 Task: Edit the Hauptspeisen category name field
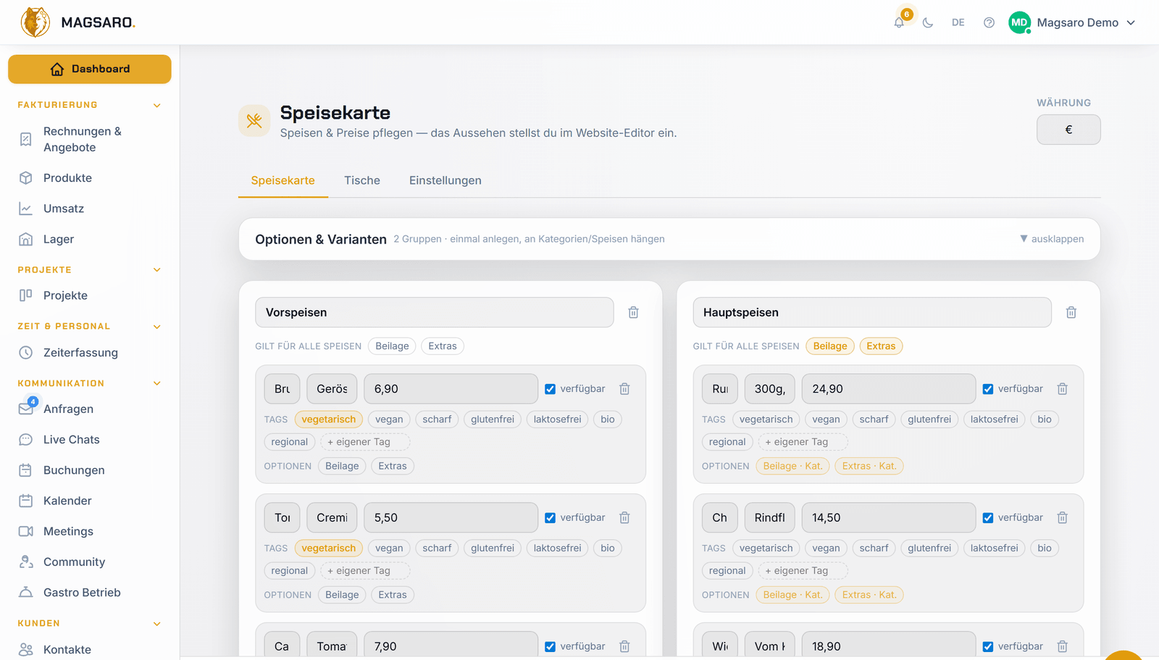[x=872, y=312]
